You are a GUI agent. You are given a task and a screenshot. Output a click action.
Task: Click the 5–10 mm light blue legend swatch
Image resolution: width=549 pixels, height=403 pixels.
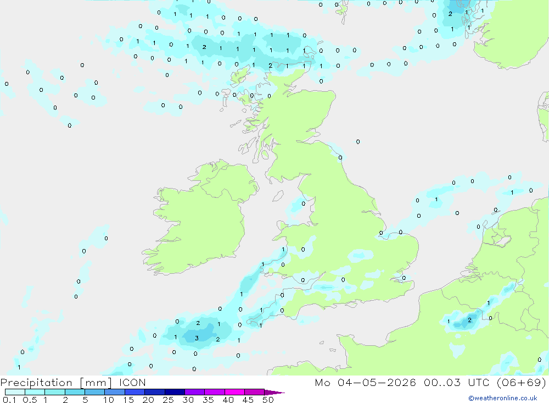pyautogui.click(x=94, y=392)
